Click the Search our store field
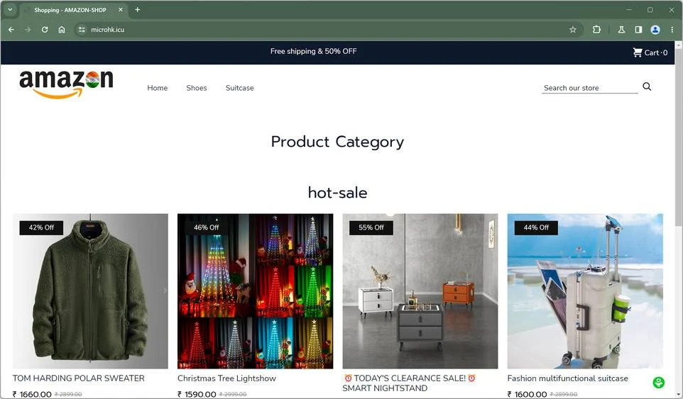This screenshot has height=399, width=683. point(590,88)
